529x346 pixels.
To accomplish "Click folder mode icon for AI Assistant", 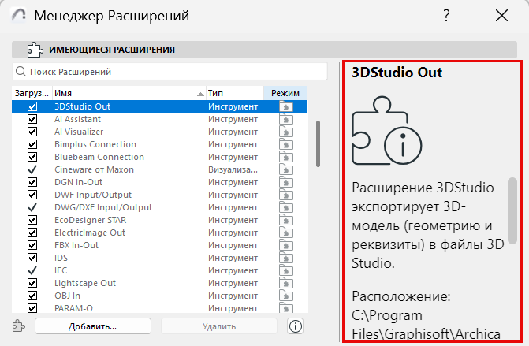I will pyautogui.click(x=286, y=119).
